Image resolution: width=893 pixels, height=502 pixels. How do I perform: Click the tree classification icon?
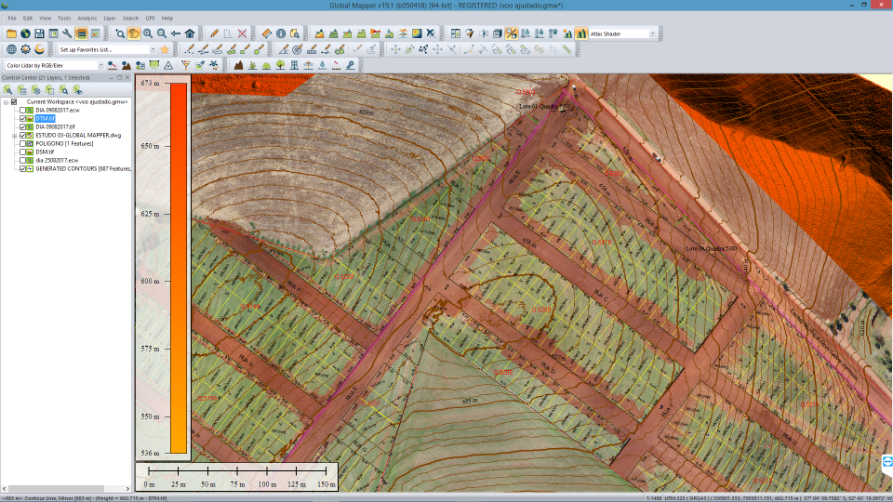coord(280,65)
